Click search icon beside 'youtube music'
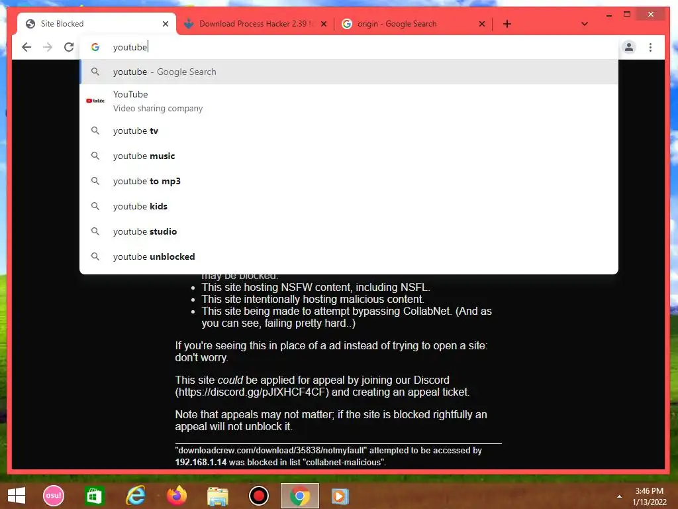 (x=95, y=156)
